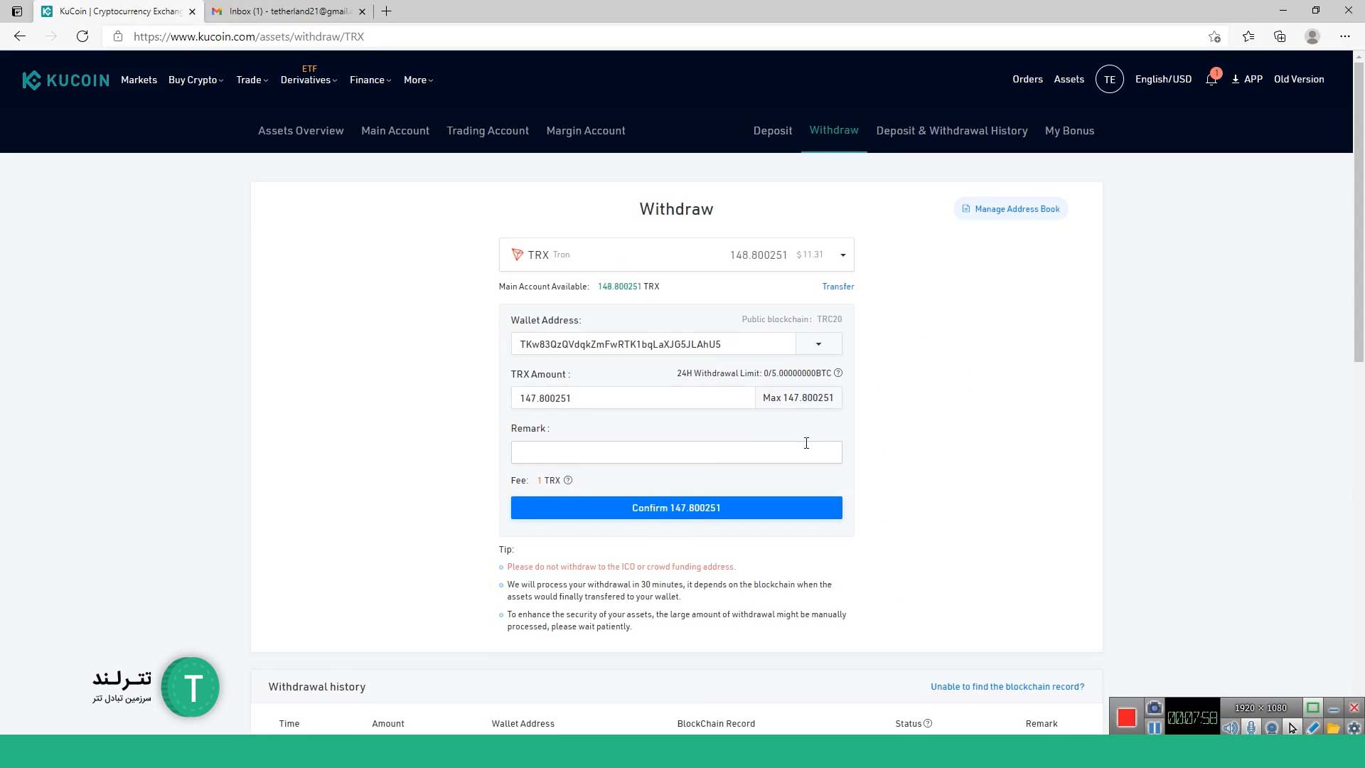Click the KuCoin logo

click(65, 80)
